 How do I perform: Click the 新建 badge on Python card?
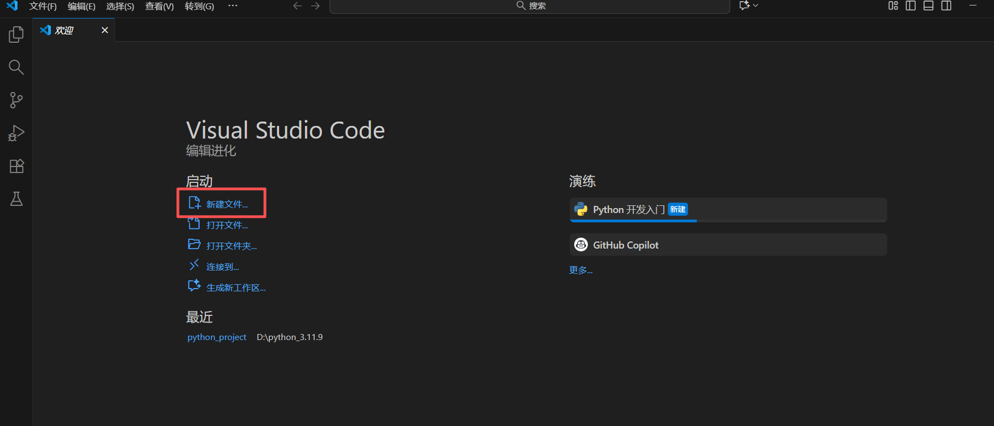pos(678,209)
